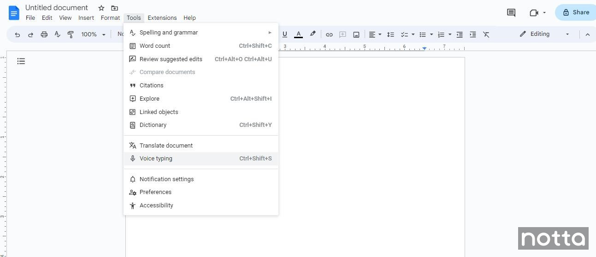Screen dimensions: 596x257
Task: Insert a checklist
Action: [x=404, y=34]
